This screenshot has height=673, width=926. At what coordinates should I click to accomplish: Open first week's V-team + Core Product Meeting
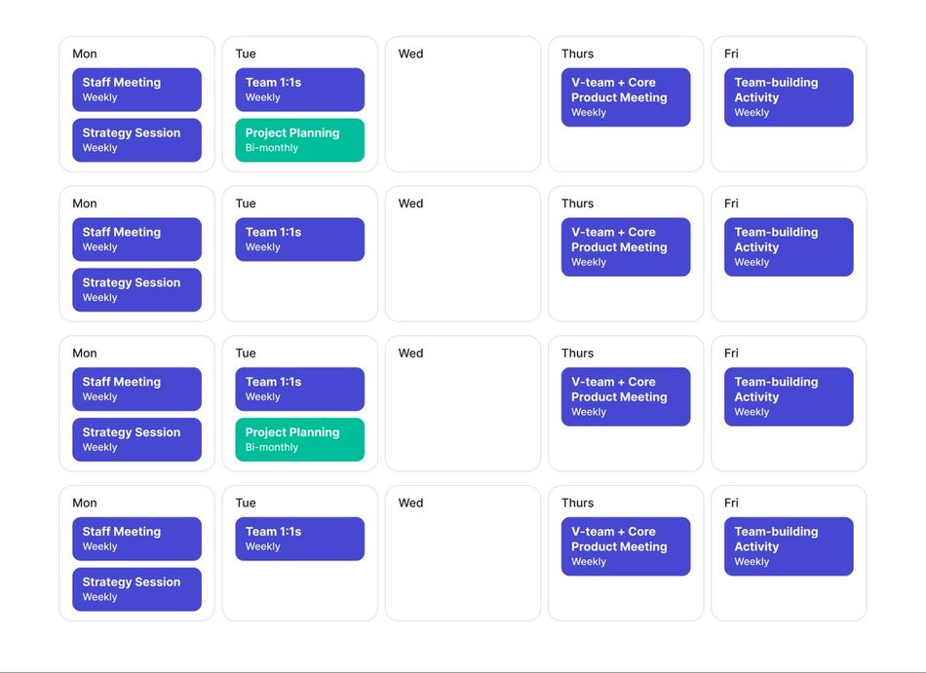pyautogui.click(x=625, y=97)
